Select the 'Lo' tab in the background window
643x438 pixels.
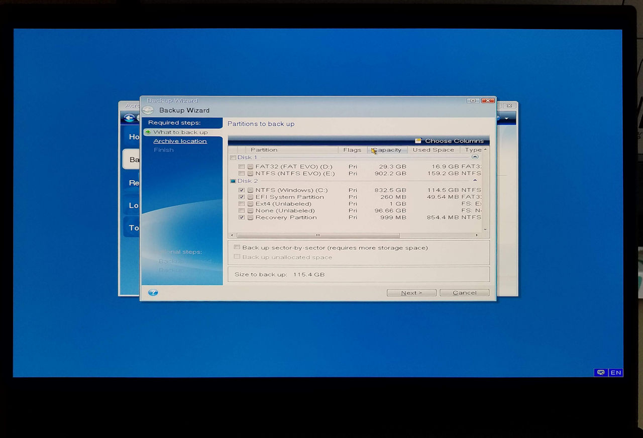(x=132, y=205)
